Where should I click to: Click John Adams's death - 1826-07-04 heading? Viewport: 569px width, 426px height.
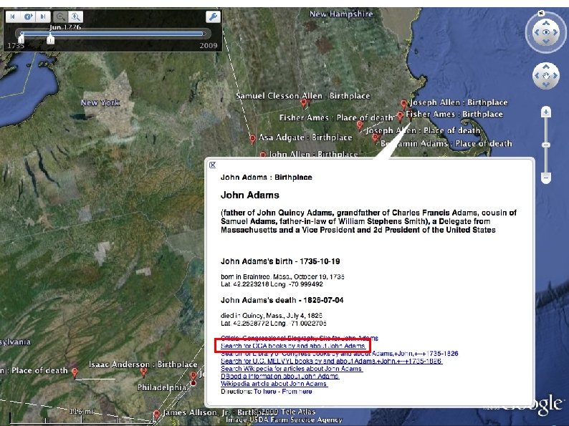[282, 300]
